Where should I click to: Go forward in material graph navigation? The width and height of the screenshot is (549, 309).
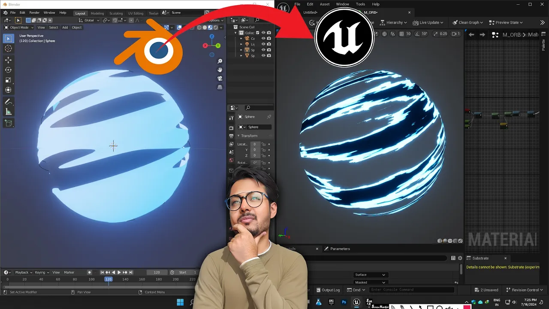point(482,35)
